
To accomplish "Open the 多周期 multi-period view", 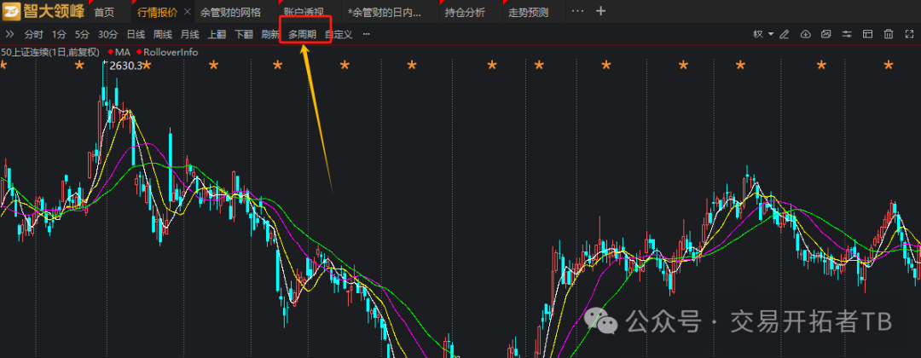I will point(303,35).
